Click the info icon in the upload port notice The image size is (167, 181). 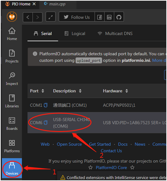pos(35,54)
